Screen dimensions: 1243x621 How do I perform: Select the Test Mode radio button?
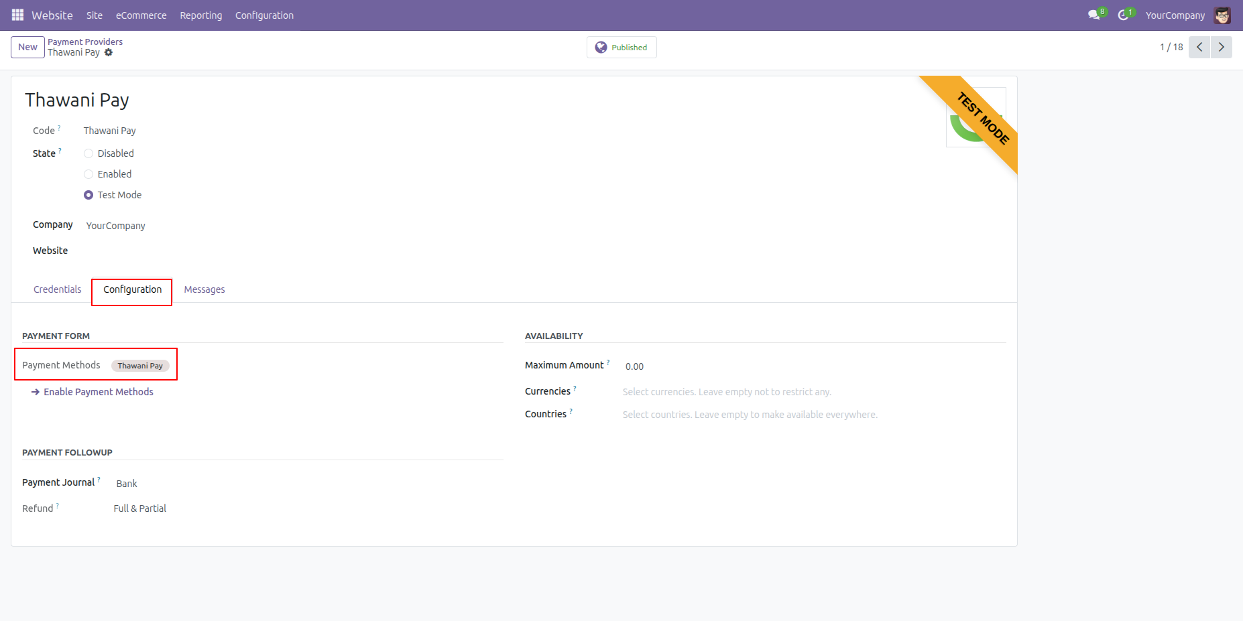coord(88,195)
